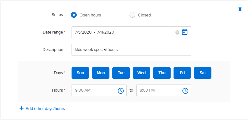This screenshot has height=120, width=248.
Task: Toggle the Mon day button
Action: (101, 73)
